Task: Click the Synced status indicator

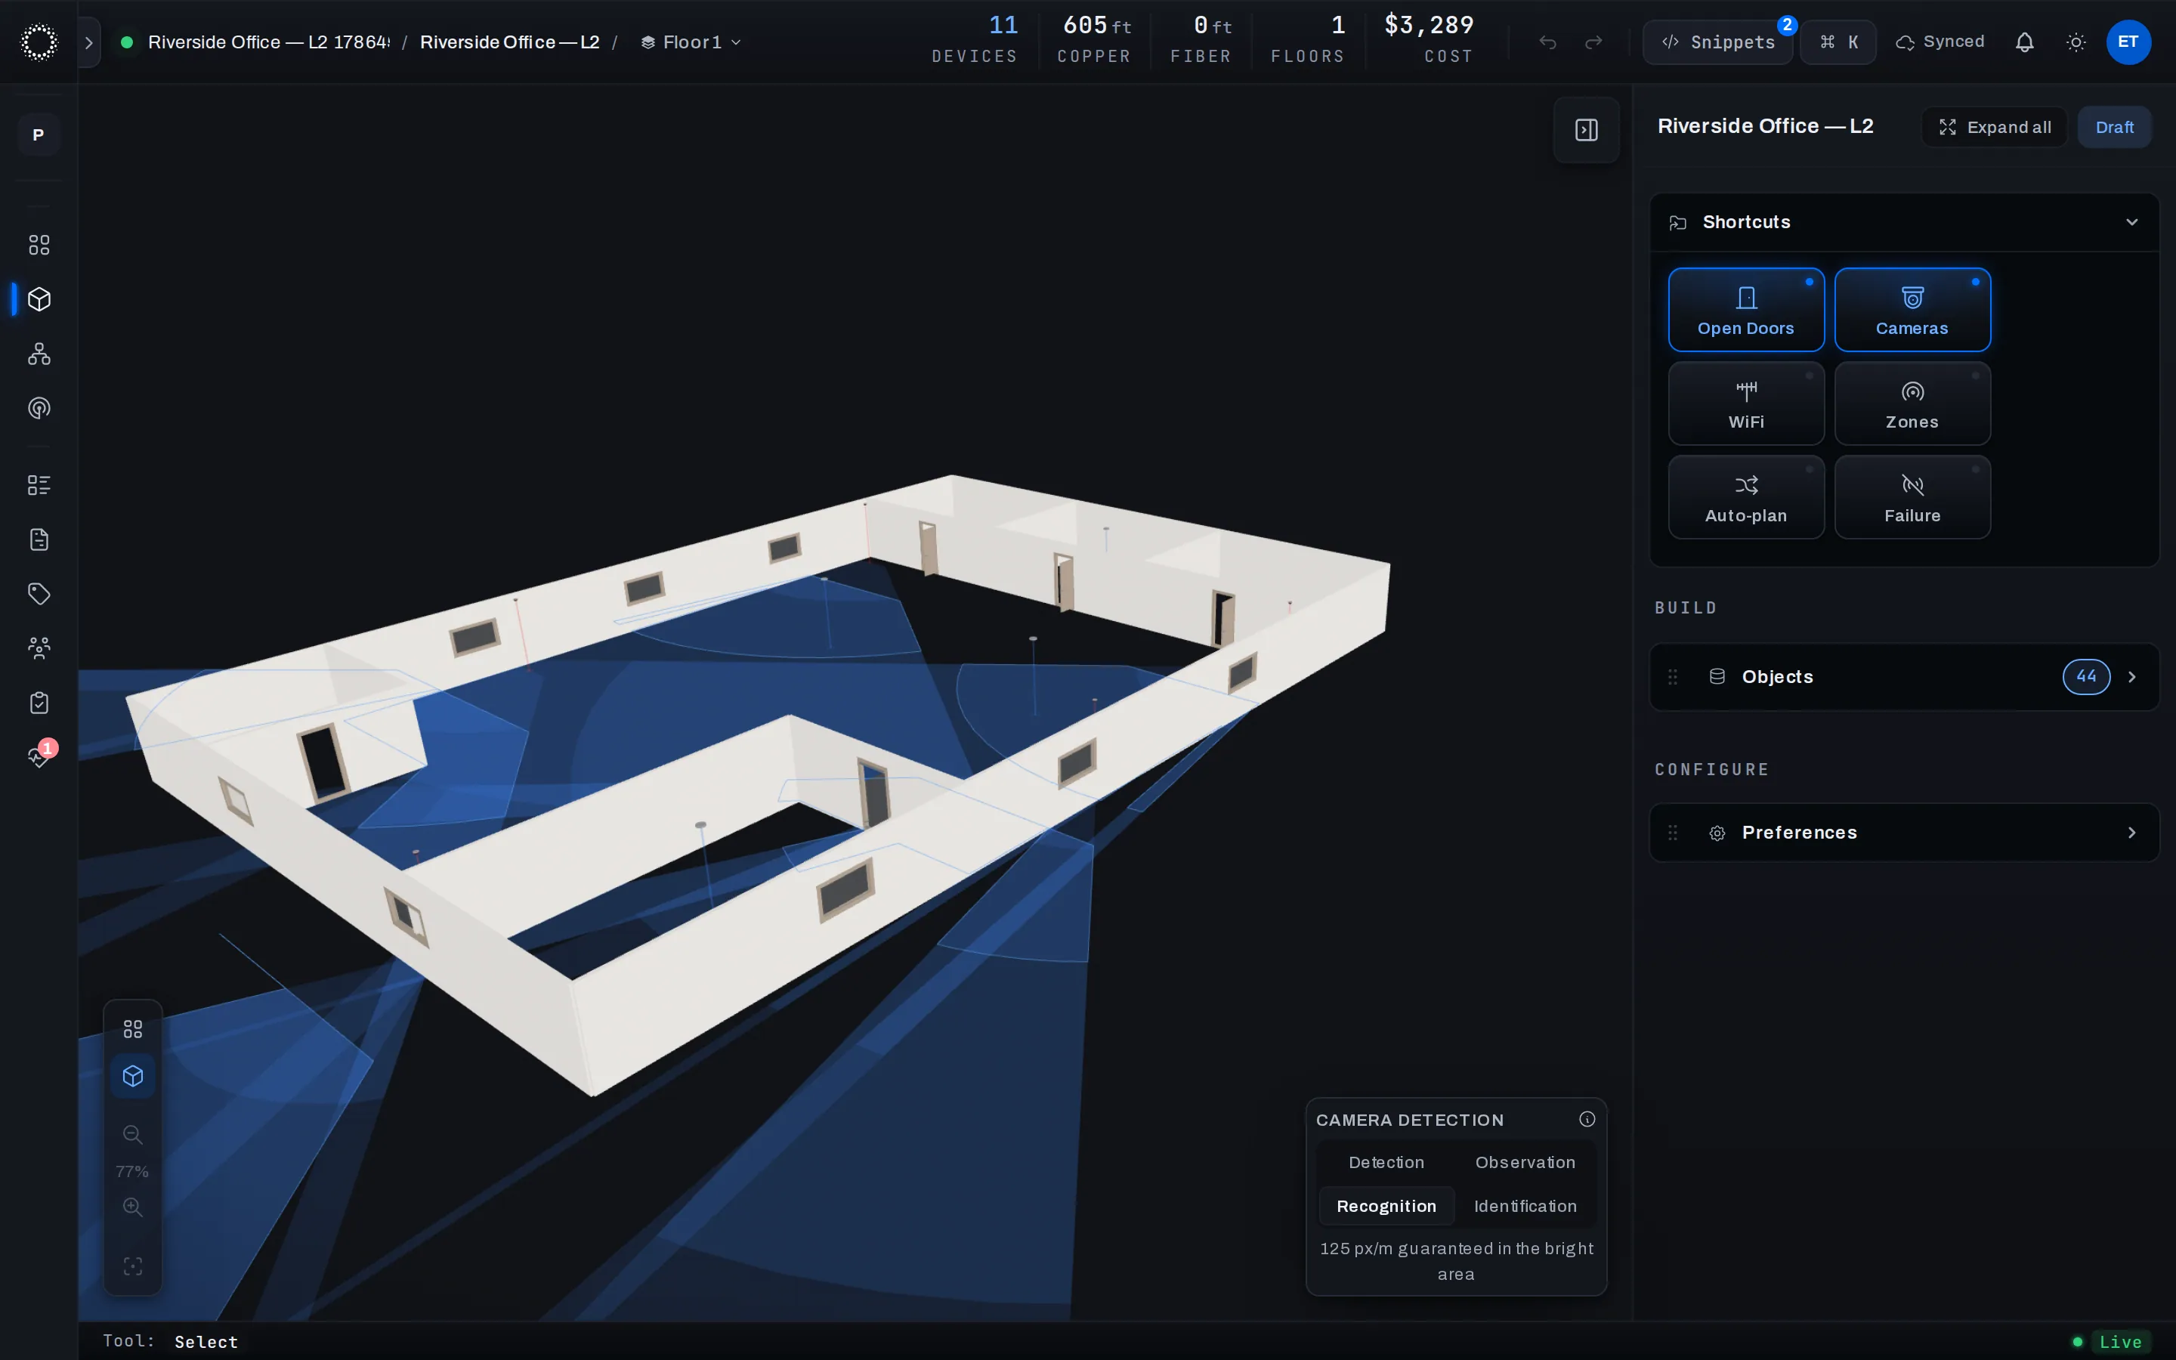Action: click(1940, 42)
